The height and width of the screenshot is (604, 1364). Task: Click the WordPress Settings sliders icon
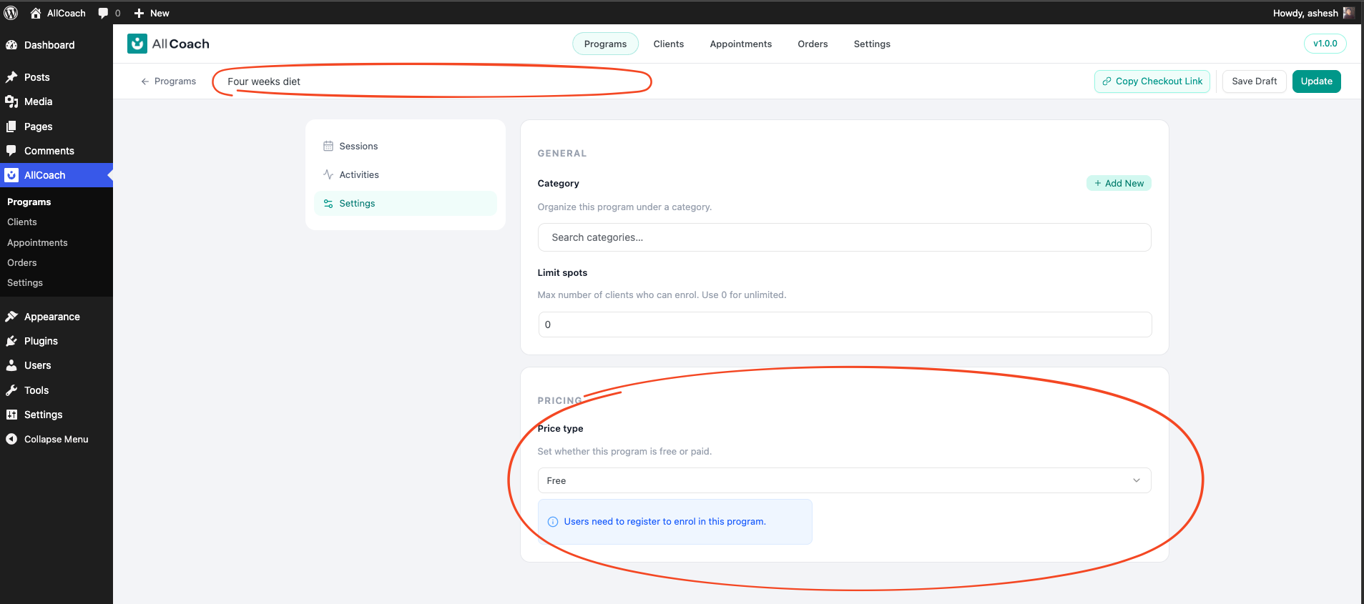point(11,415)
